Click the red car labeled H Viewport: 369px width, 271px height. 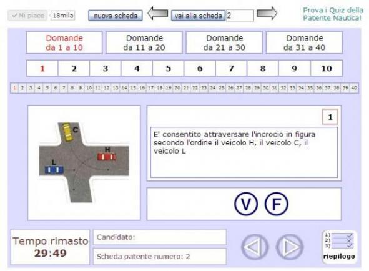[x=107, y=157]
